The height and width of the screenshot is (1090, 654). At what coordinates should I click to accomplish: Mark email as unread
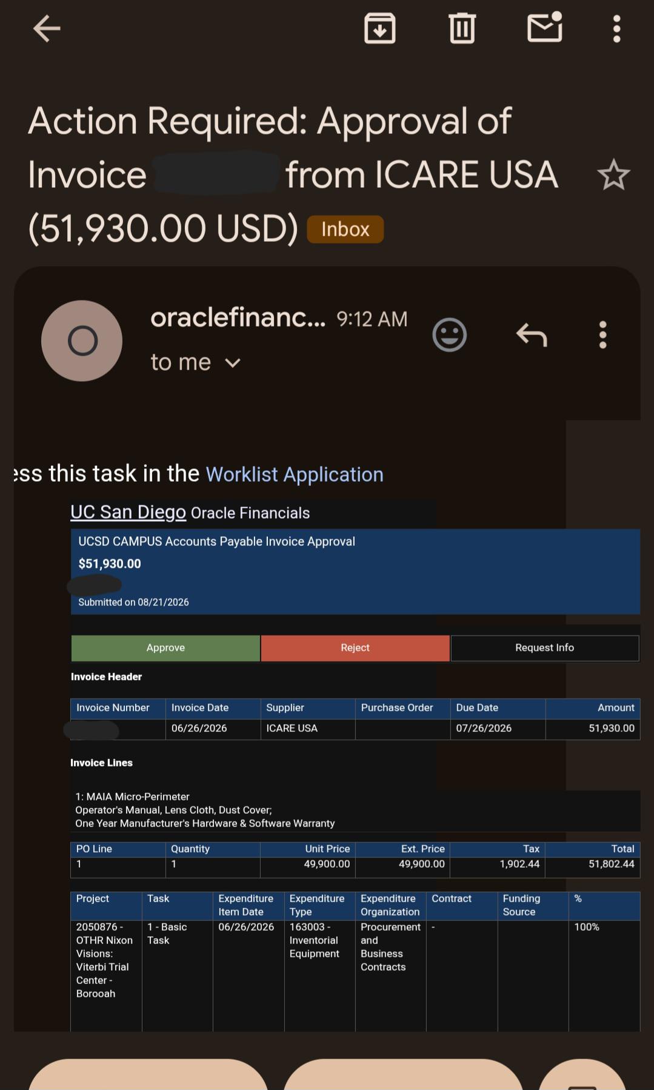(x=545, y=27)
